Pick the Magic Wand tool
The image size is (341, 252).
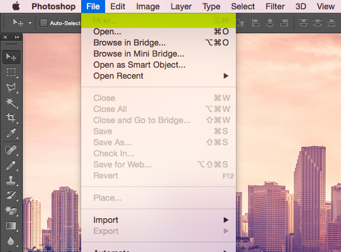point(11,103)
